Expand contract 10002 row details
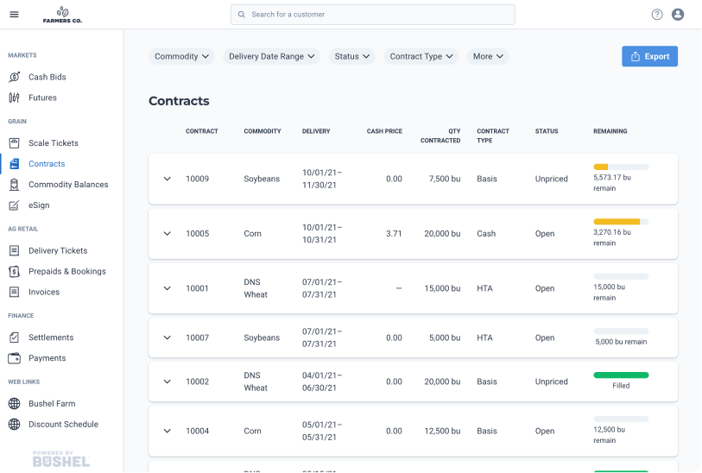Screen dimensions: 702x473 (x=167, y=382)
